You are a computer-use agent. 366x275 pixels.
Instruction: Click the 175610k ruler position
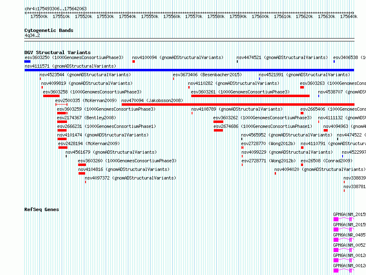[283, 16]
